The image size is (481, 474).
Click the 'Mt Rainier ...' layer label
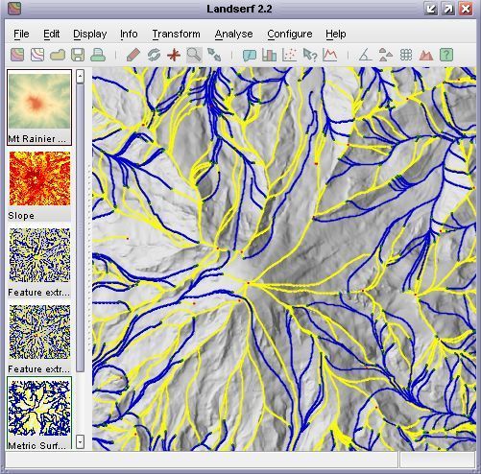point(36,139)
